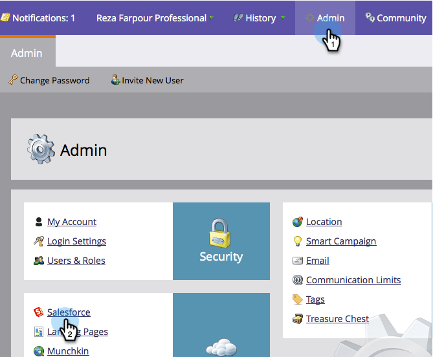Image resolution: width=433 pixels, height=357 pixels.
Task: Expand the Reza Farpour Professional dropdown arrow
Action: click(x=212, y=17)
